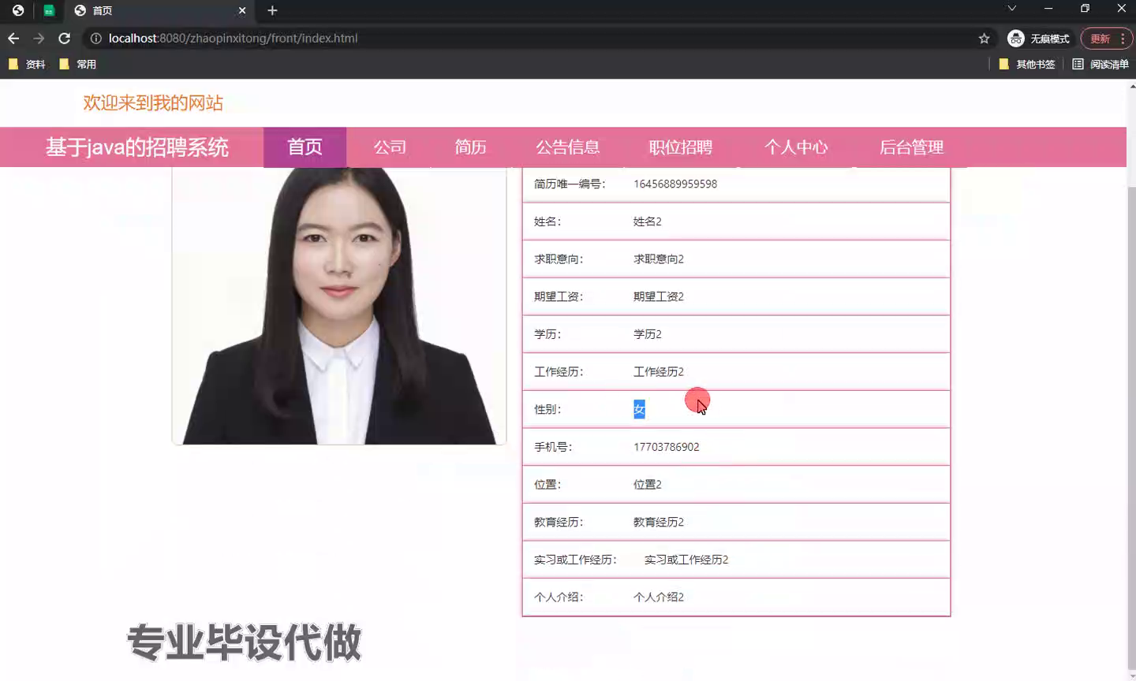Click the resume portrait photo
The height and width of the screenshot is (681, 1136).
pyautogui.click(x=339, y=306)
